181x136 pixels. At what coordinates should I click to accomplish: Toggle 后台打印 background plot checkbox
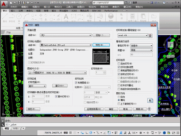coord(119,63)
